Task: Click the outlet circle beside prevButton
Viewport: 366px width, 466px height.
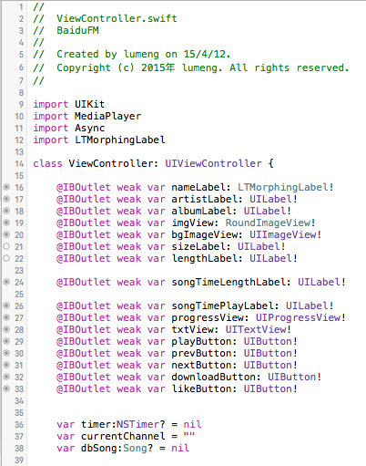Action: point(6,353)
